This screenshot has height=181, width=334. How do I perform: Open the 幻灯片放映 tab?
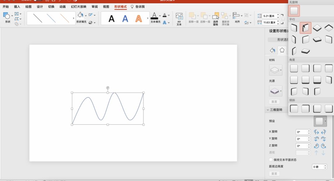pyautogui.click(x=79, y=6)
